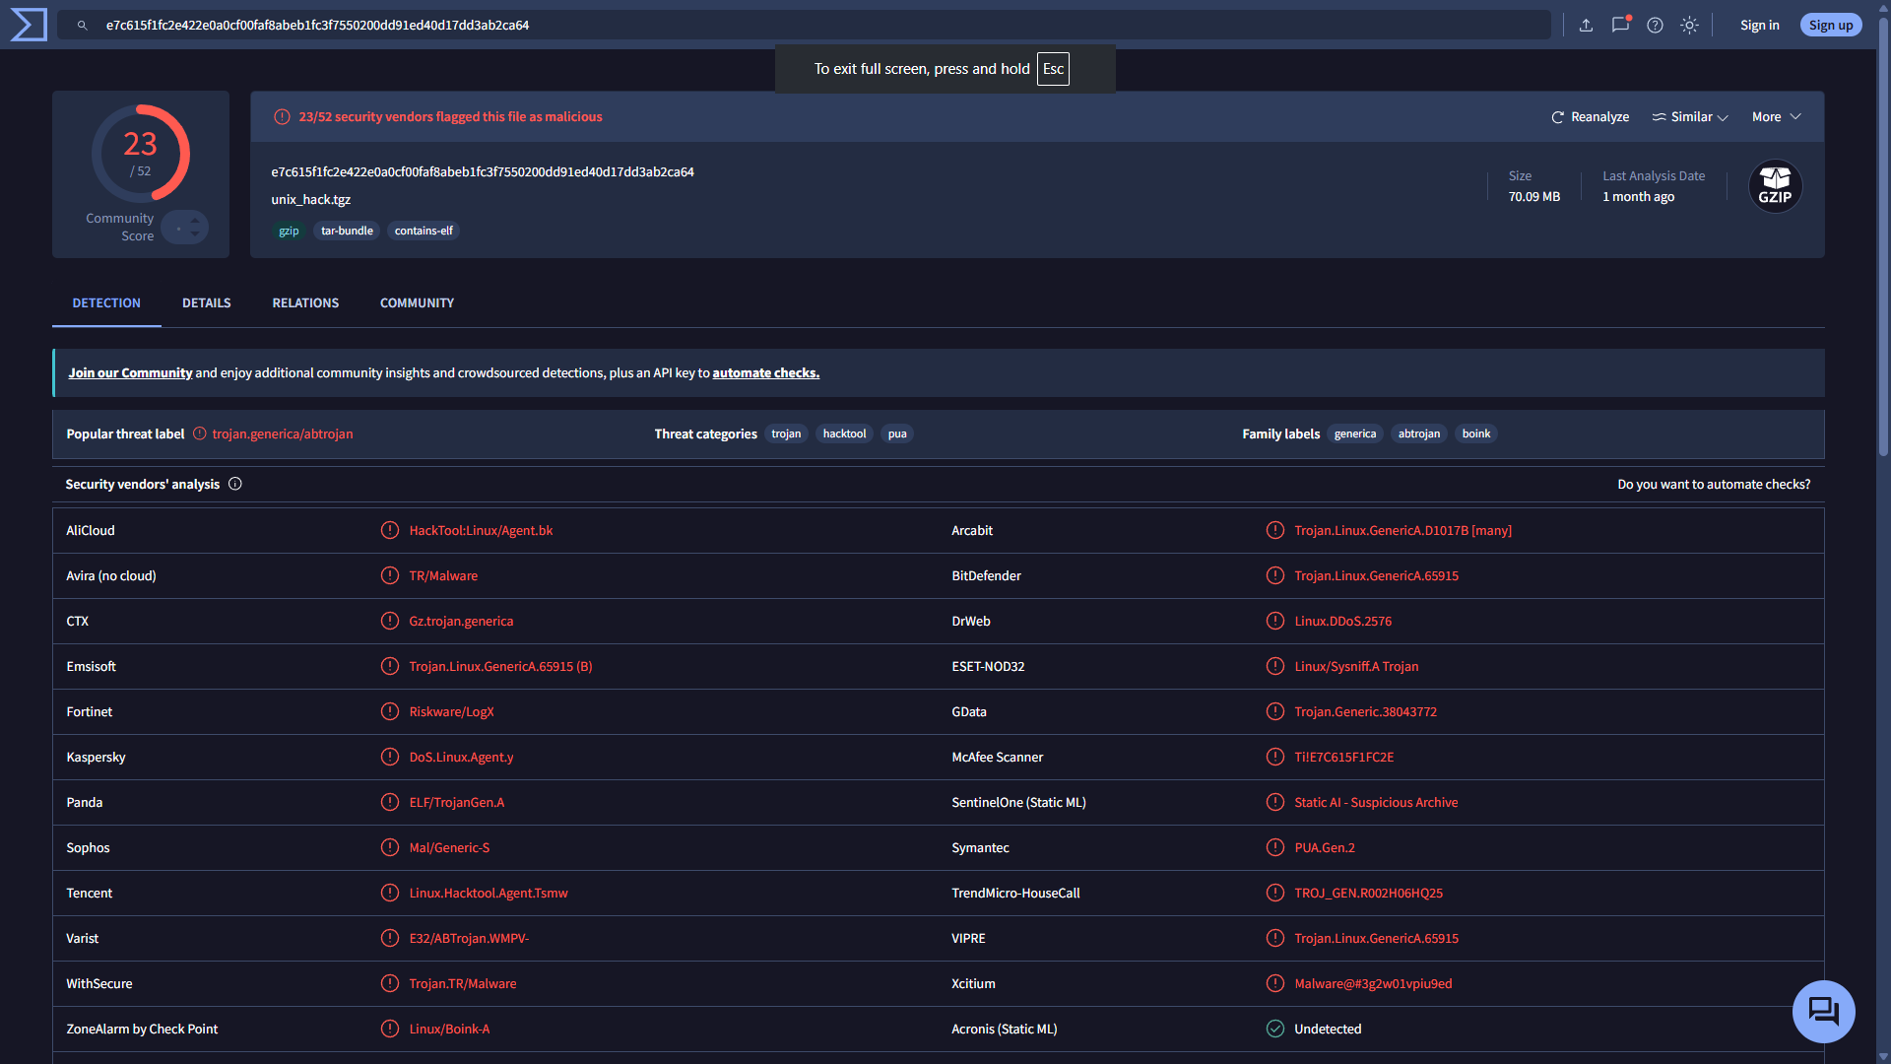Select the hacktool threat category chip
Image resolution: width=1891 pixels, height=1064 pixels.
coord(844,433)
